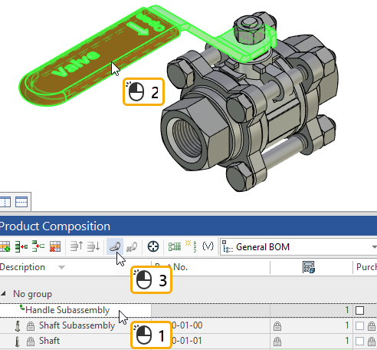Click the Handle Subassembly green structure icon
This screenshot has width=377, height=350.
(x=22, y=308)
